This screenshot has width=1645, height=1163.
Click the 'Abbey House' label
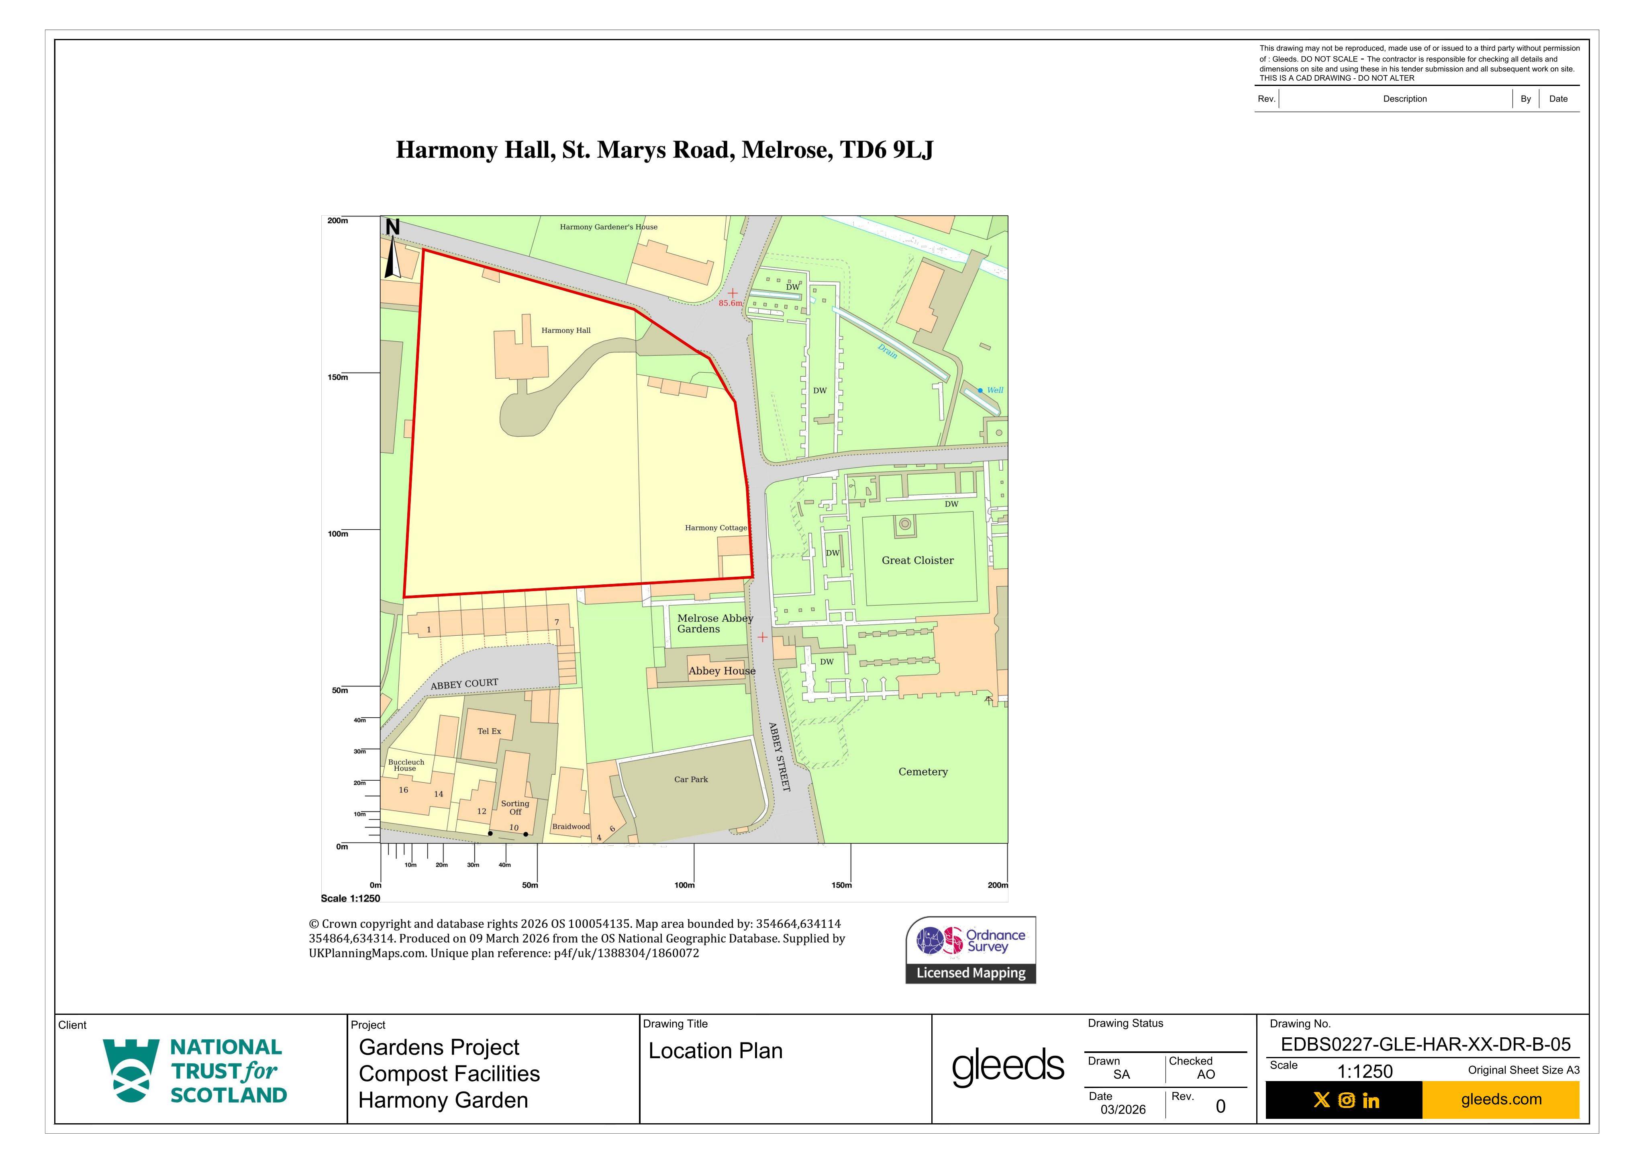[721, 671]
